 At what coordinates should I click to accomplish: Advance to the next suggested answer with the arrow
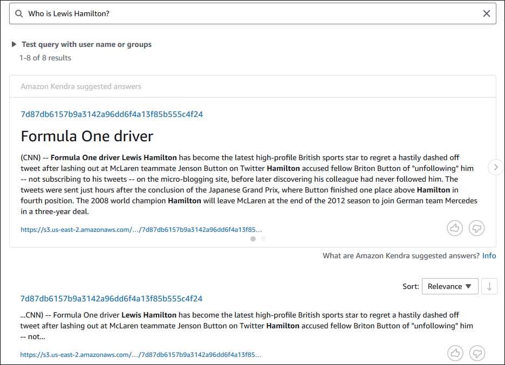click(495, 167)
